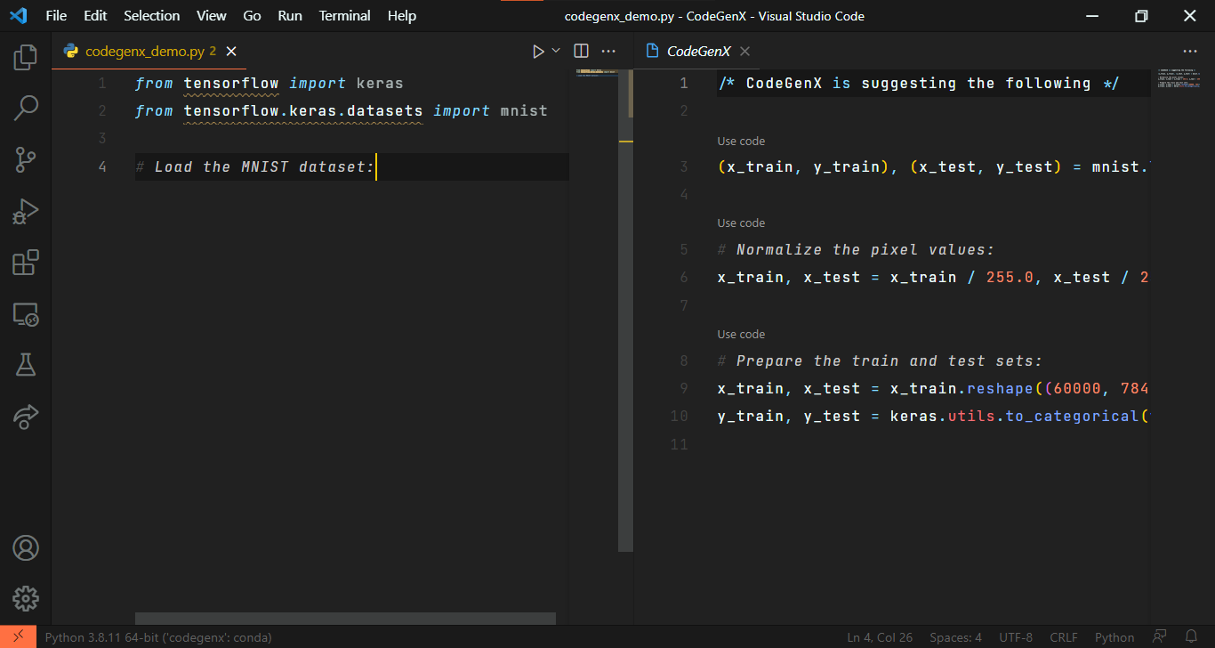Image resolution: width=1215 pixels, height=648 pixels.
Task: Open the Remote Explorer view
Action: (x=25, y=314)
